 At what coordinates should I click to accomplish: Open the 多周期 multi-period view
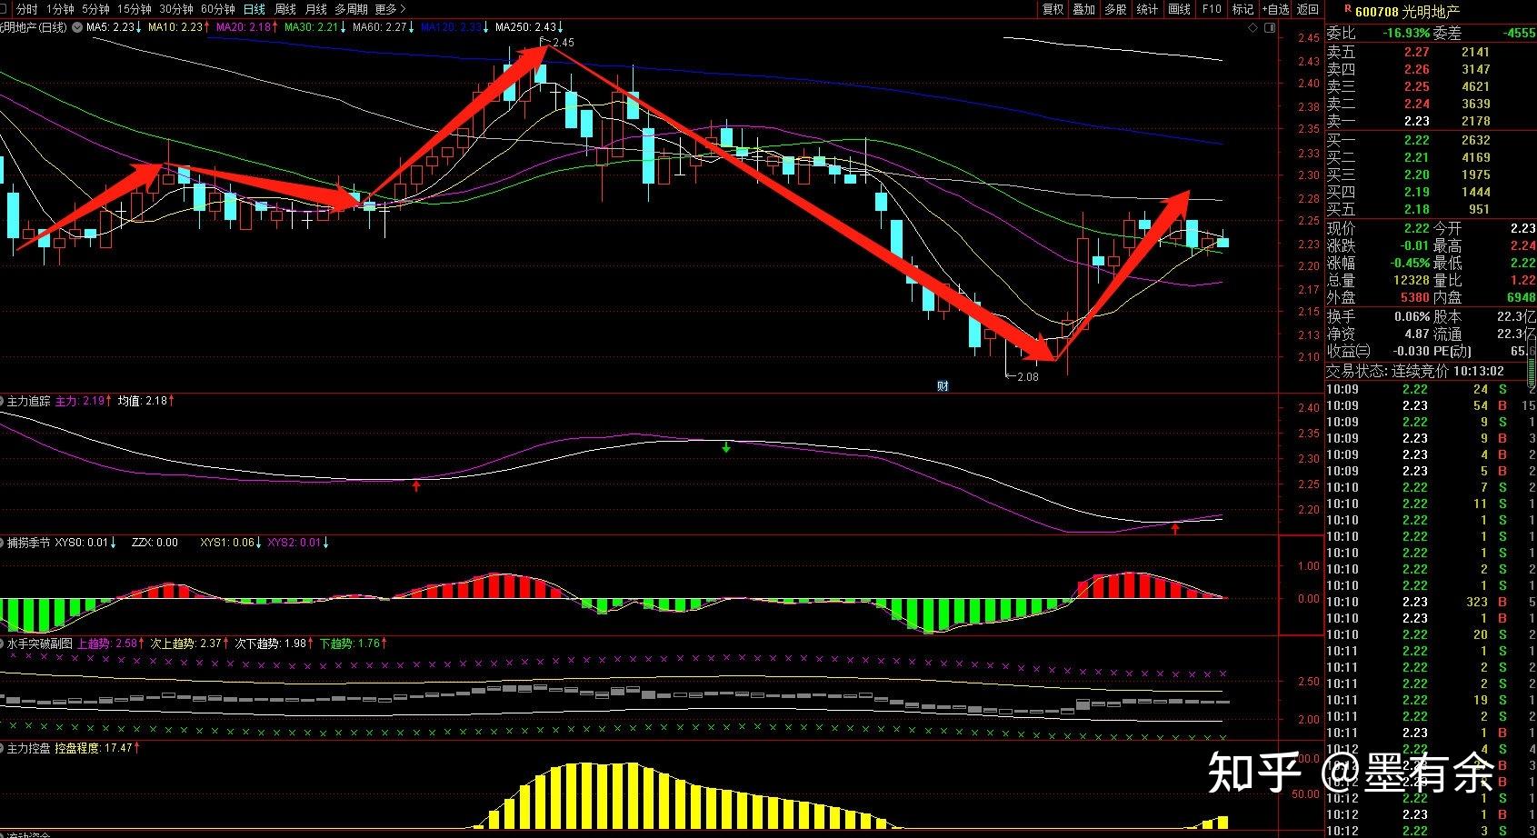pos(351,9)
